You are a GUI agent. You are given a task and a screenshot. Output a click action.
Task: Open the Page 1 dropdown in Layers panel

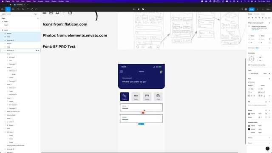tap(36, 14)
